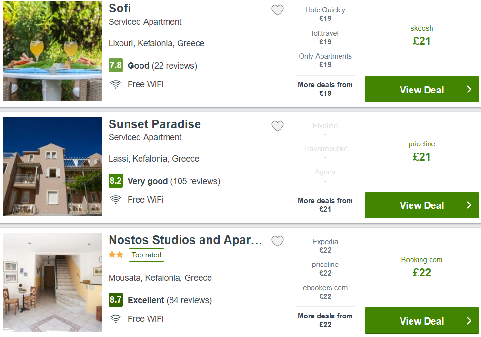The height and width of the screenshot is (337, 481).
Task: Click the 7.8 rating badge for Sofi
Action: (x=116, y=65)
